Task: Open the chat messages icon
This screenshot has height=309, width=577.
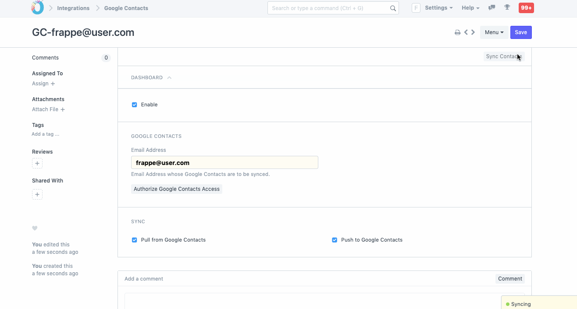Action: [492, 7]
